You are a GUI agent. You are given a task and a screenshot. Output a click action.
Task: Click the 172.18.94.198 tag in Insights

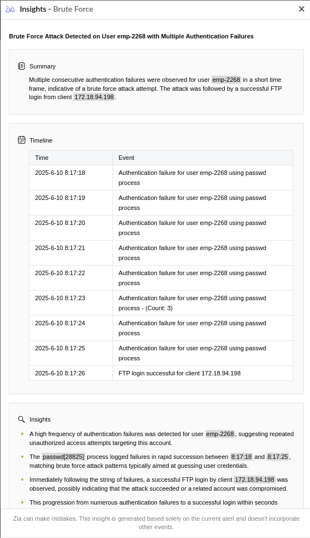pyautogui.click(x=254, y=480)
